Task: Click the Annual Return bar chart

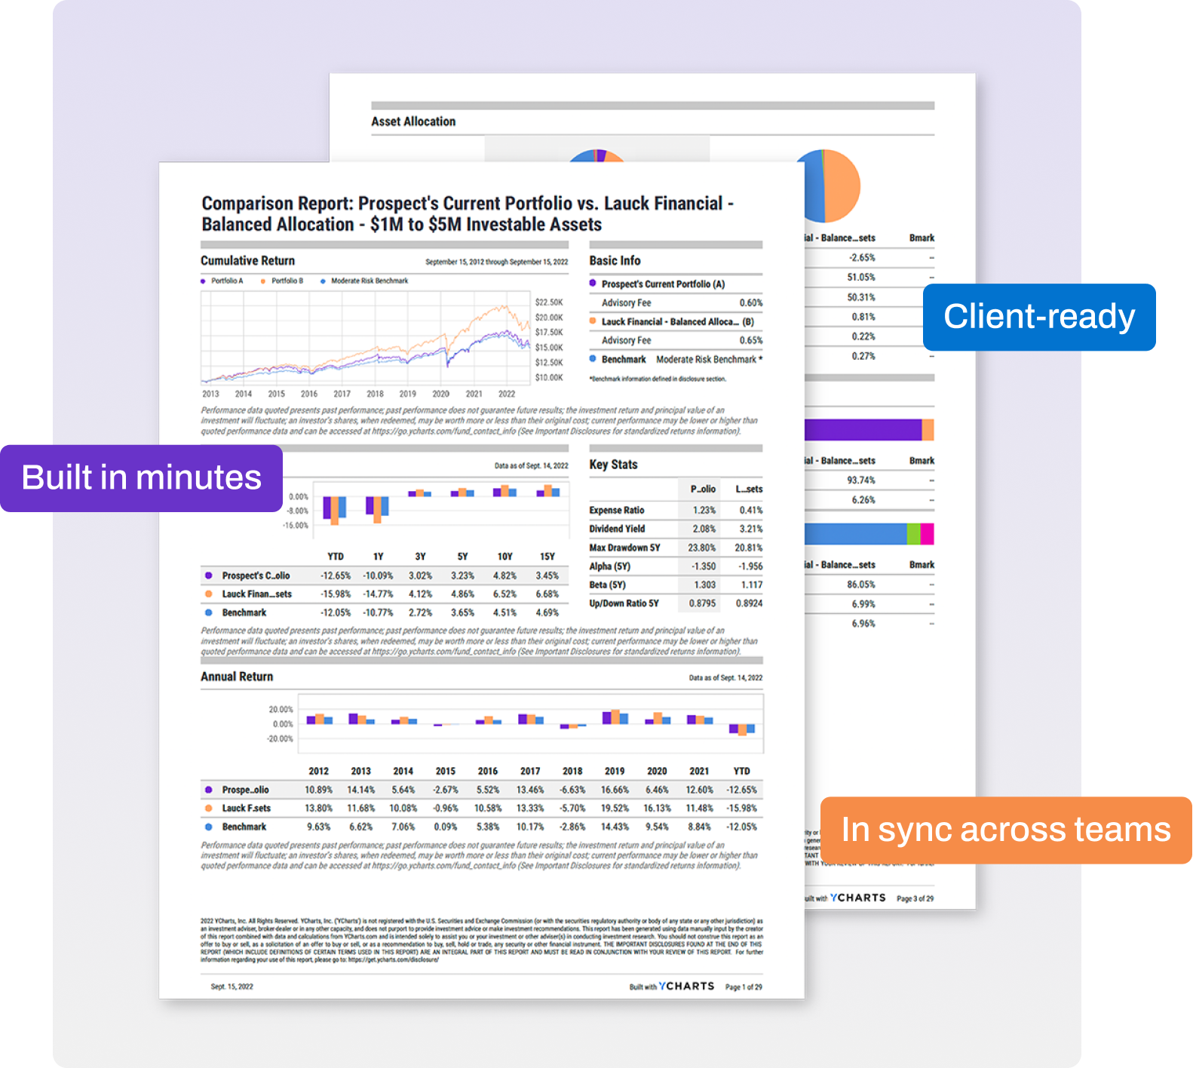Action: (531, 723)
